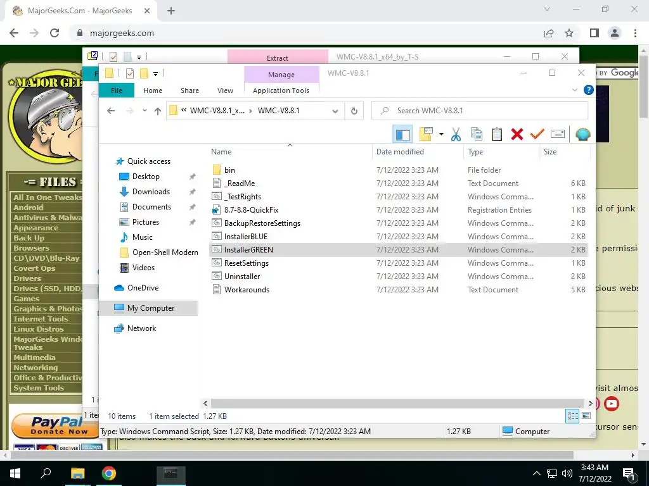
Task: Click the orange checkmark Properties icon
Action: (537, 134)
